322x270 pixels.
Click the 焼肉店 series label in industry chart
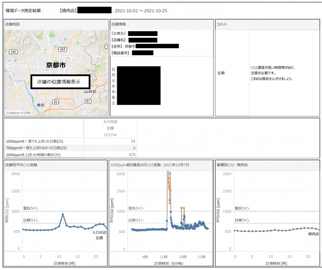coord(314,234)
